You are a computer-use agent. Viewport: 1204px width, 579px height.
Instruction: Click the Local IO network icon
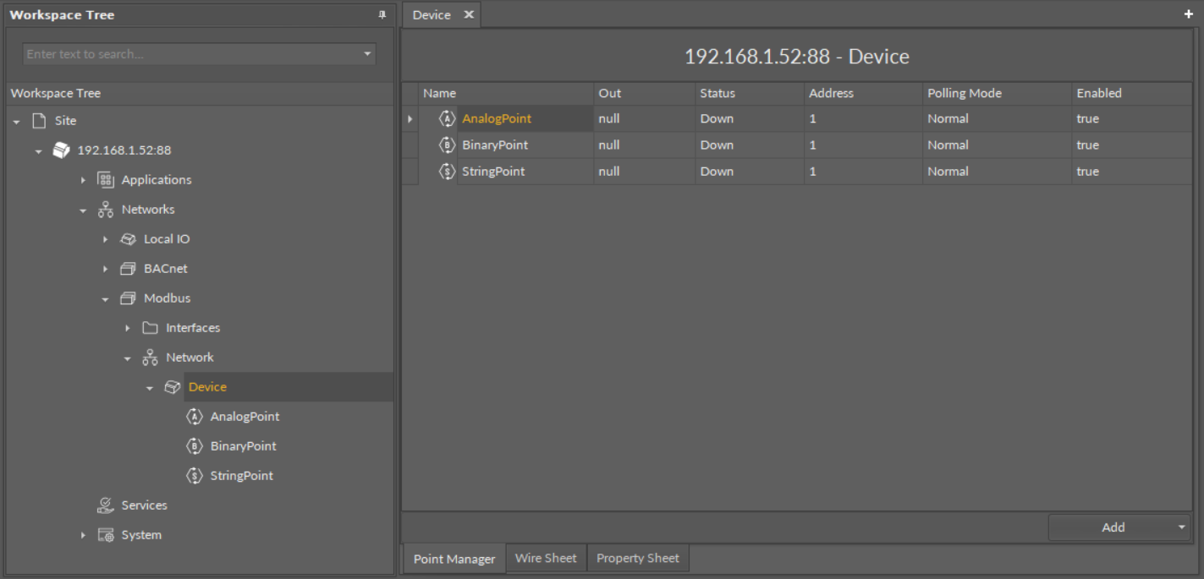click(x=129, y=239)
